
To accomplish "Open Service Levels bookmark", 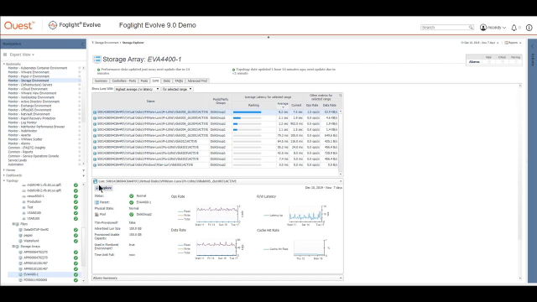I will [17, 160].
